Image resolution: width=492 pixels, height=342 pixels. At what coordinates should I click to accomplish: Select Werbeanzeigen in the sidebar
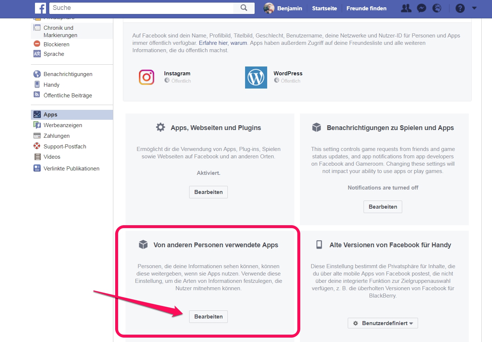point(63,125)
